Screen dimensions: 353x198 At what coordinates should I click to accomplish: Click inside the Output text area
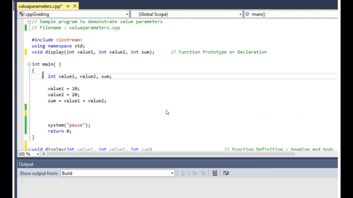pyautogui.click(x=178, y=188)
